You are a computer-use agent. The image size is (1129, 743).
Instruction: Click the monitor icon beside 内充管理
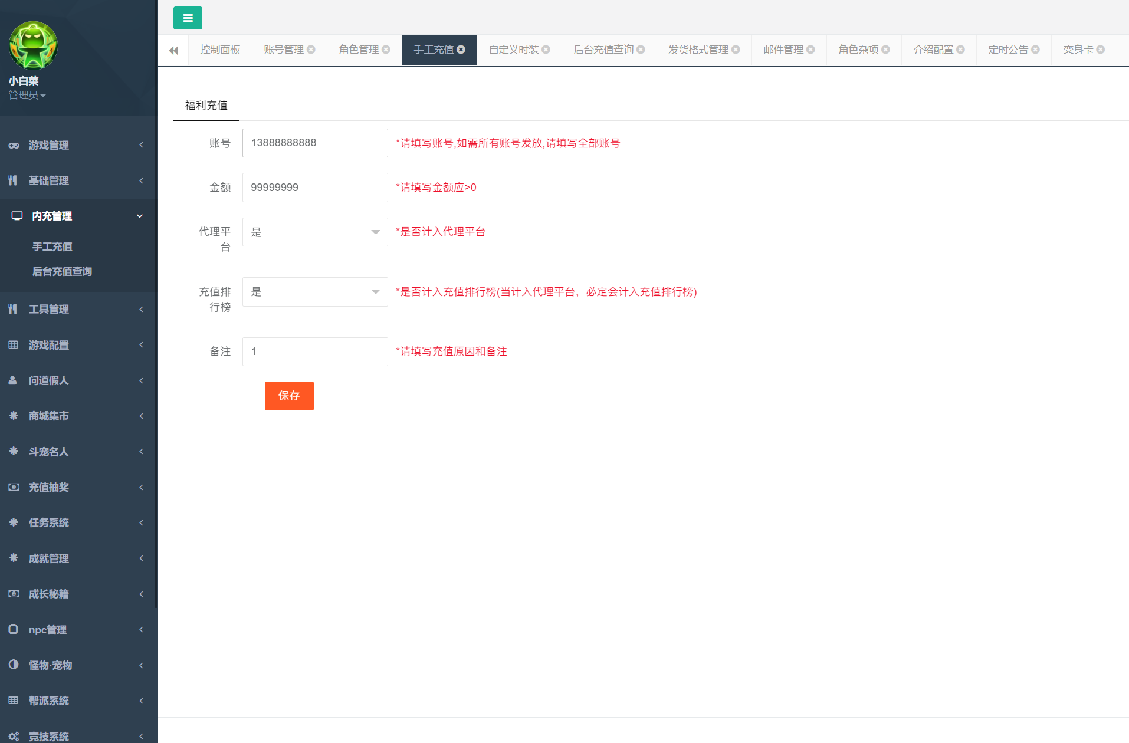click(17, 216)
